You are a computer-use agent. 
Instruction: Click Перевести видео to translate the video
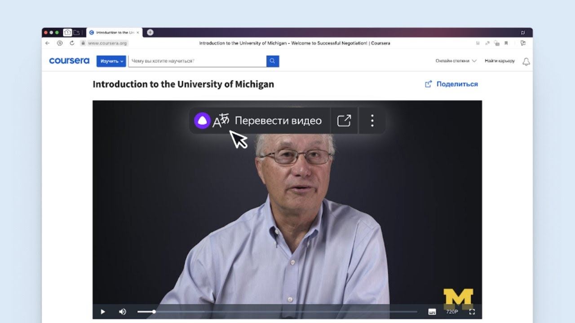click(278, 121)
